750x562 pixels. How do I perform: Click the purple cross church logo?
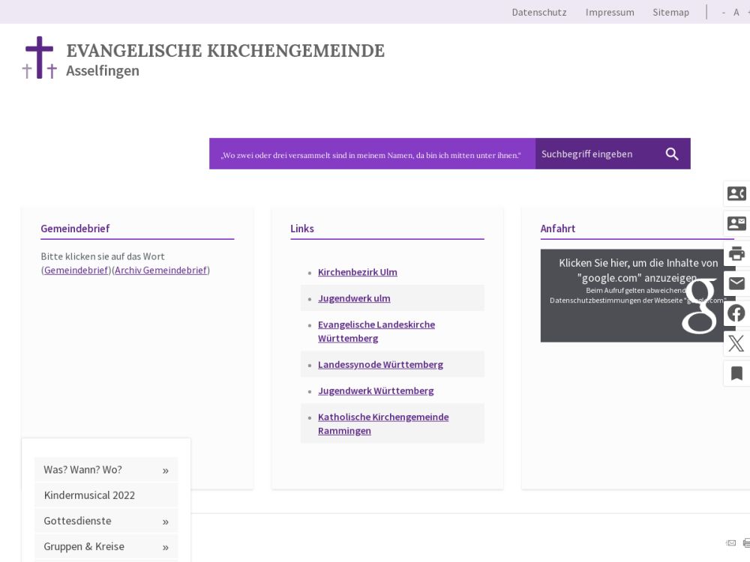point(39,58)
